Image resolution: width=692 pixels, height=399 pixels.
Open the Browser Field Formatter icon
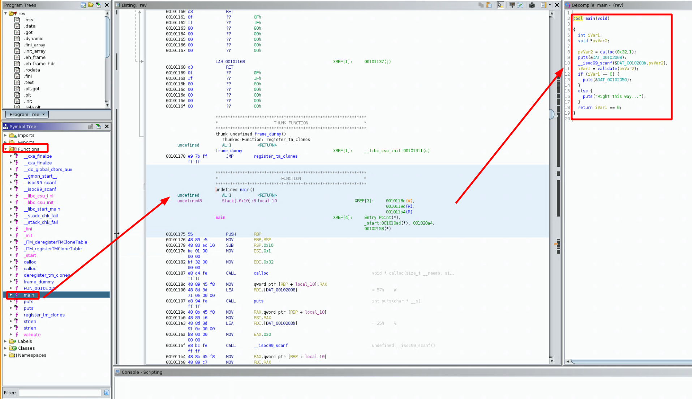point(512,5)
